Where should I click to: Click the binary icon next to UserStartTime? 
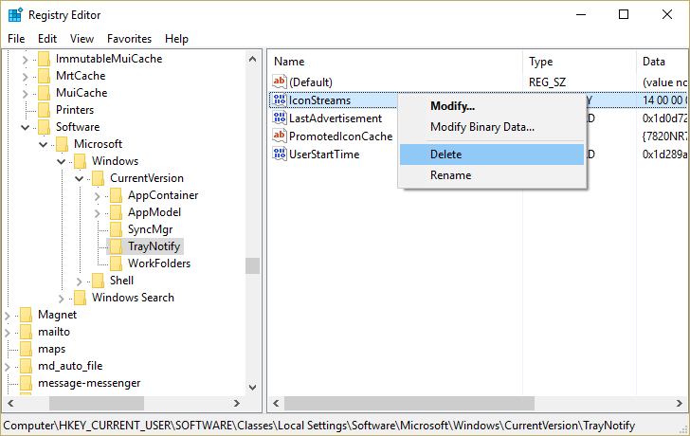click(280, 154)
